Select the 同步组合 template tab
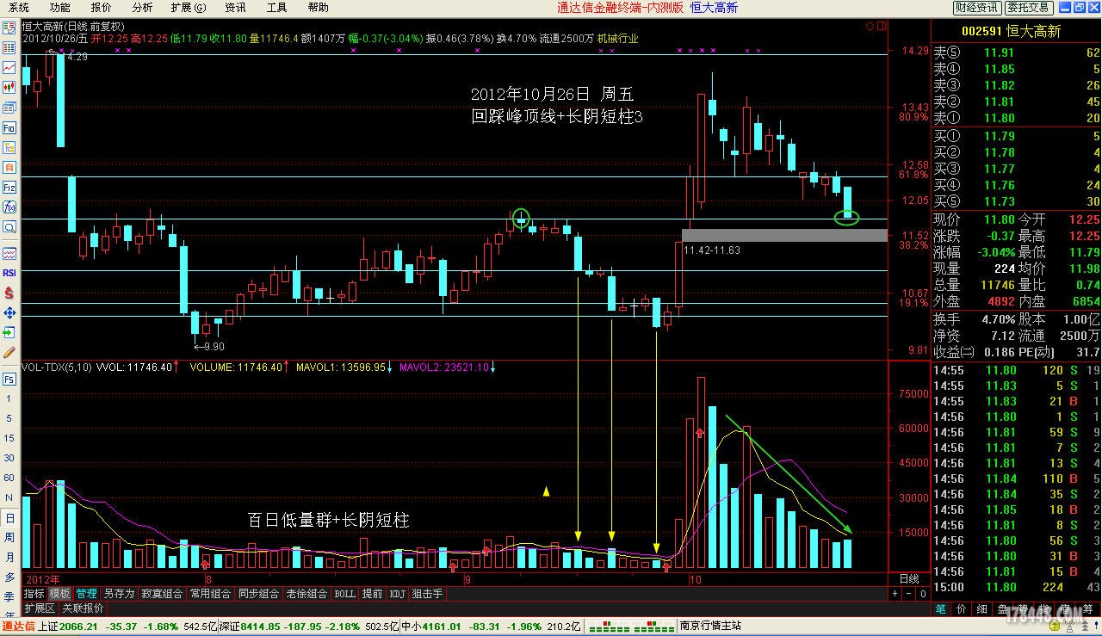Viewport: 1102px width, 636px height. coord(258,594)
